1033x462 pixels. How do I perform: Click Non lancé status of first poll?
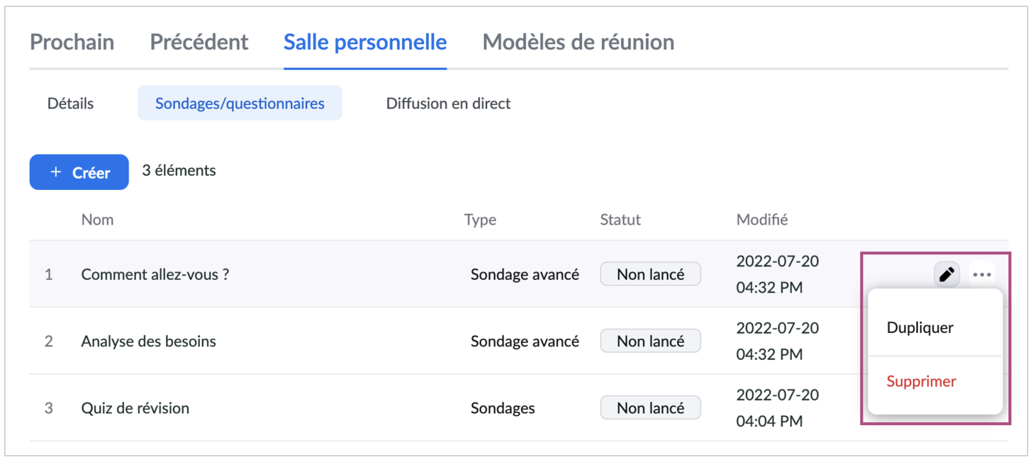pyautogui.click(x=650, y=274)
